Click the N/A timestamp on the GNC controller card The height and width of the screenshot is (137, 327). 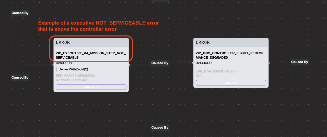tap(199, 76)
